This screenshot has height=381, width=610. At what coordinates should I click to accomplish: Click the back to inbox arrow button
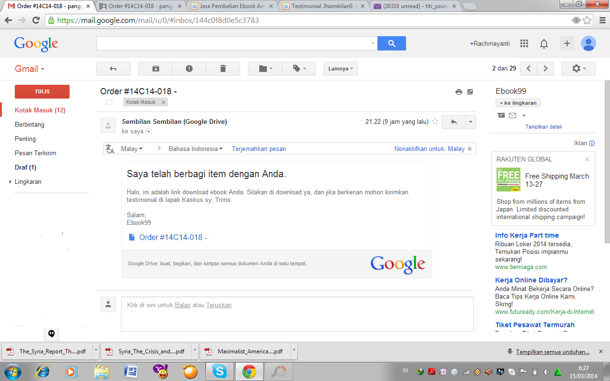(x=113, y=69)
